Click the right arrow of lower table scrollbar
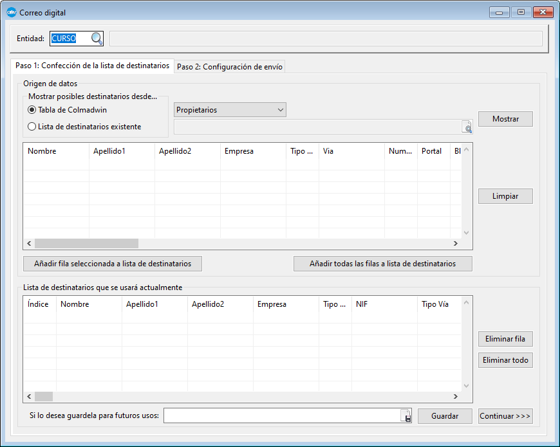Image resolution: width=560 pixels, height=447 pixels. [455, 397]
